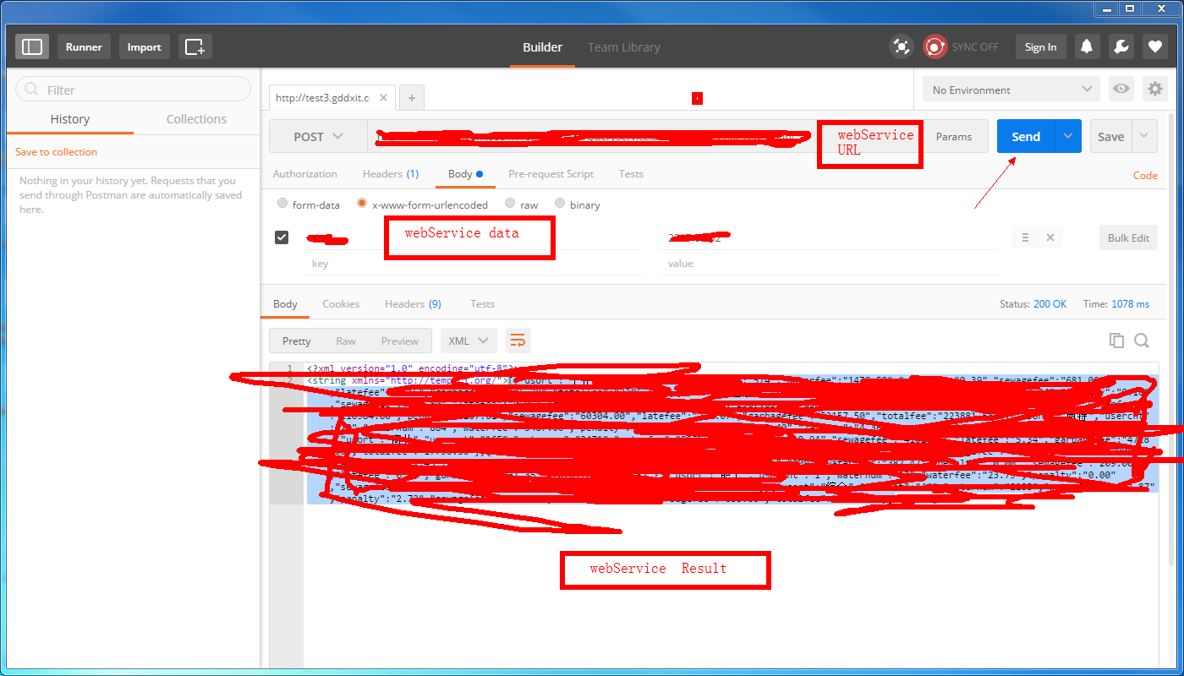Open the Code link
The width and height of the screenshot is (1184, 676).
pyautogui.click(x=1145, y=175)
